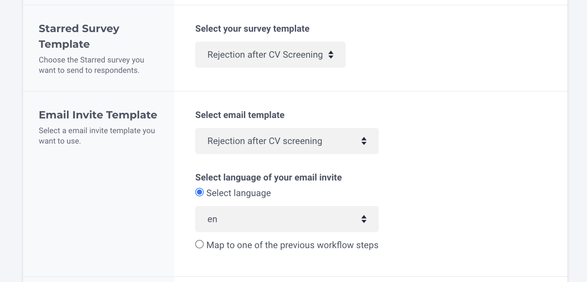
Task: Click the "Select your survey template" label
Action: point(252,29)
